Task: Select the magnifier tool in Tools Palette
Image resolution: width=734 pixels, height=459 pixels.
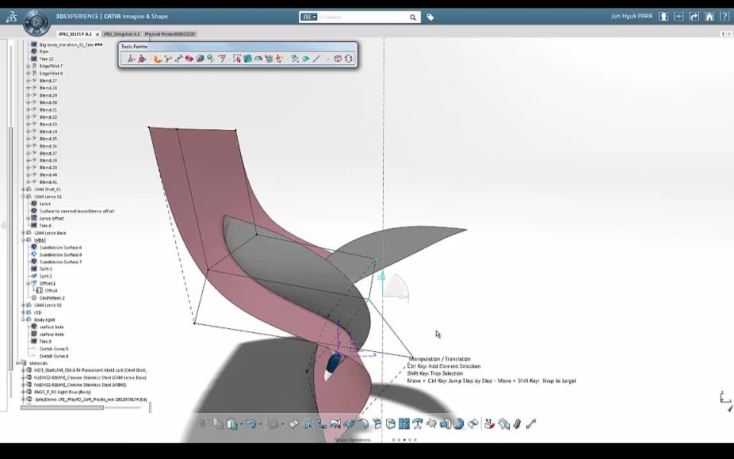Action: click(x=211, y=59)
